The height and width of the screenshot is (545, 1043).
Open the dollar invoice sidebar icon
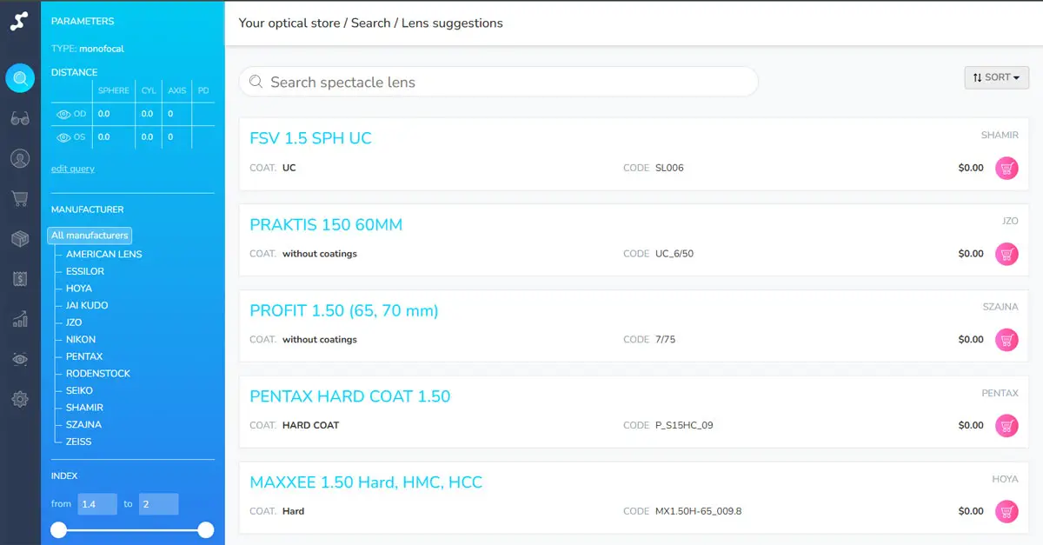point(20,279)
